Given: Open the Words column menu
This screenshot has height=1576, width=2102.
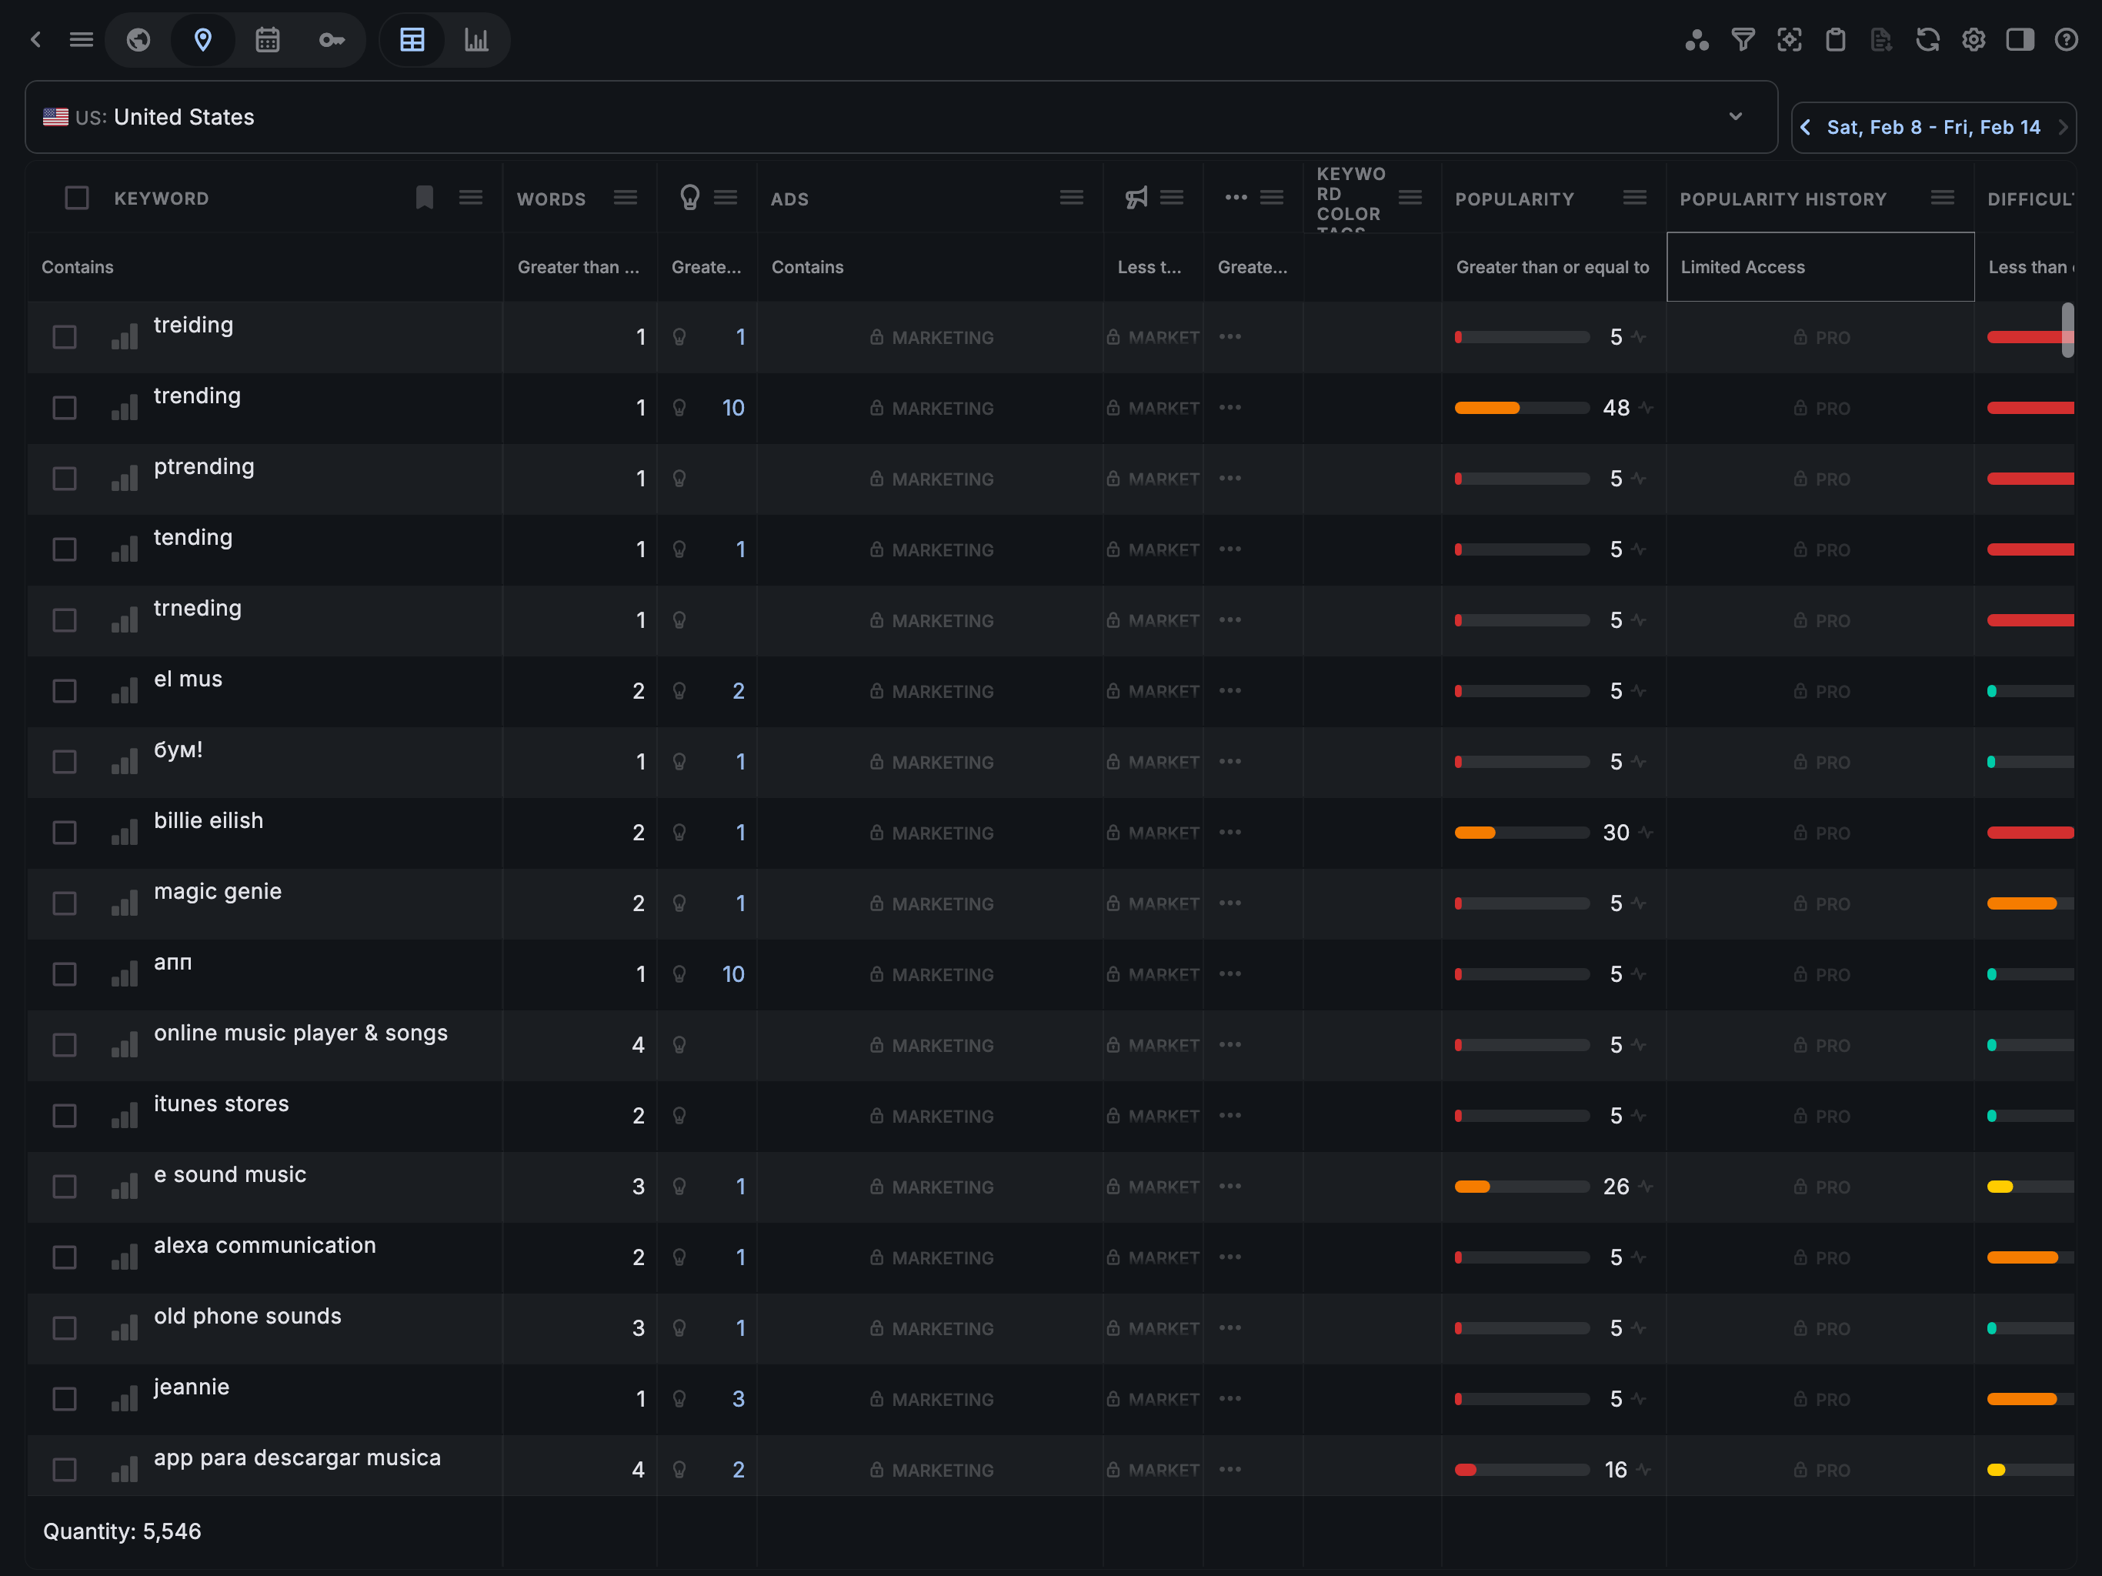Looking at the screenshot, I should click(x=626, y=198).
